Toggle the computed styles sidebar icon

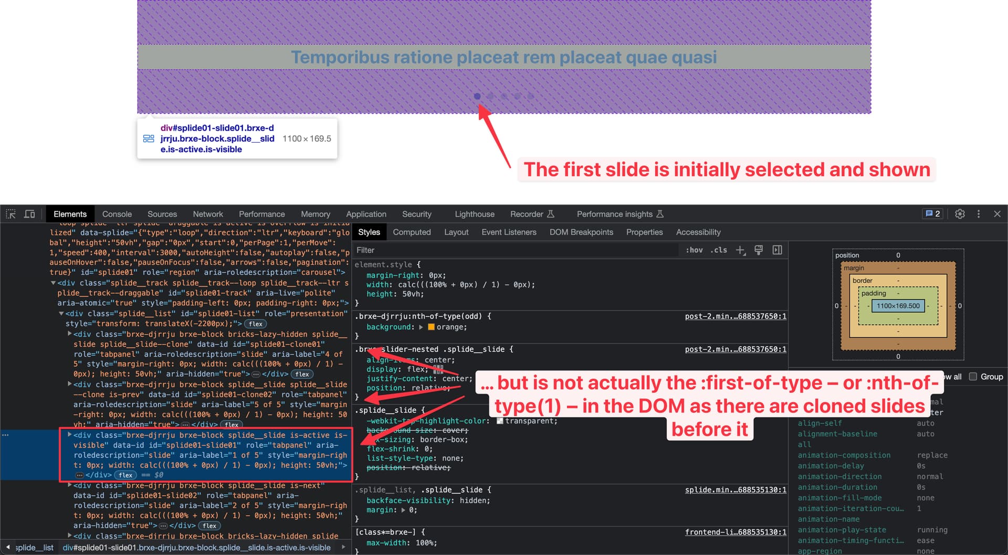[778, 250]
